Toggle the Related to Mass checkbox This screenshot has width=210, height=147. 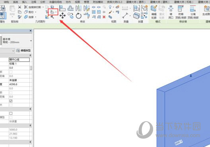(11, 105)
